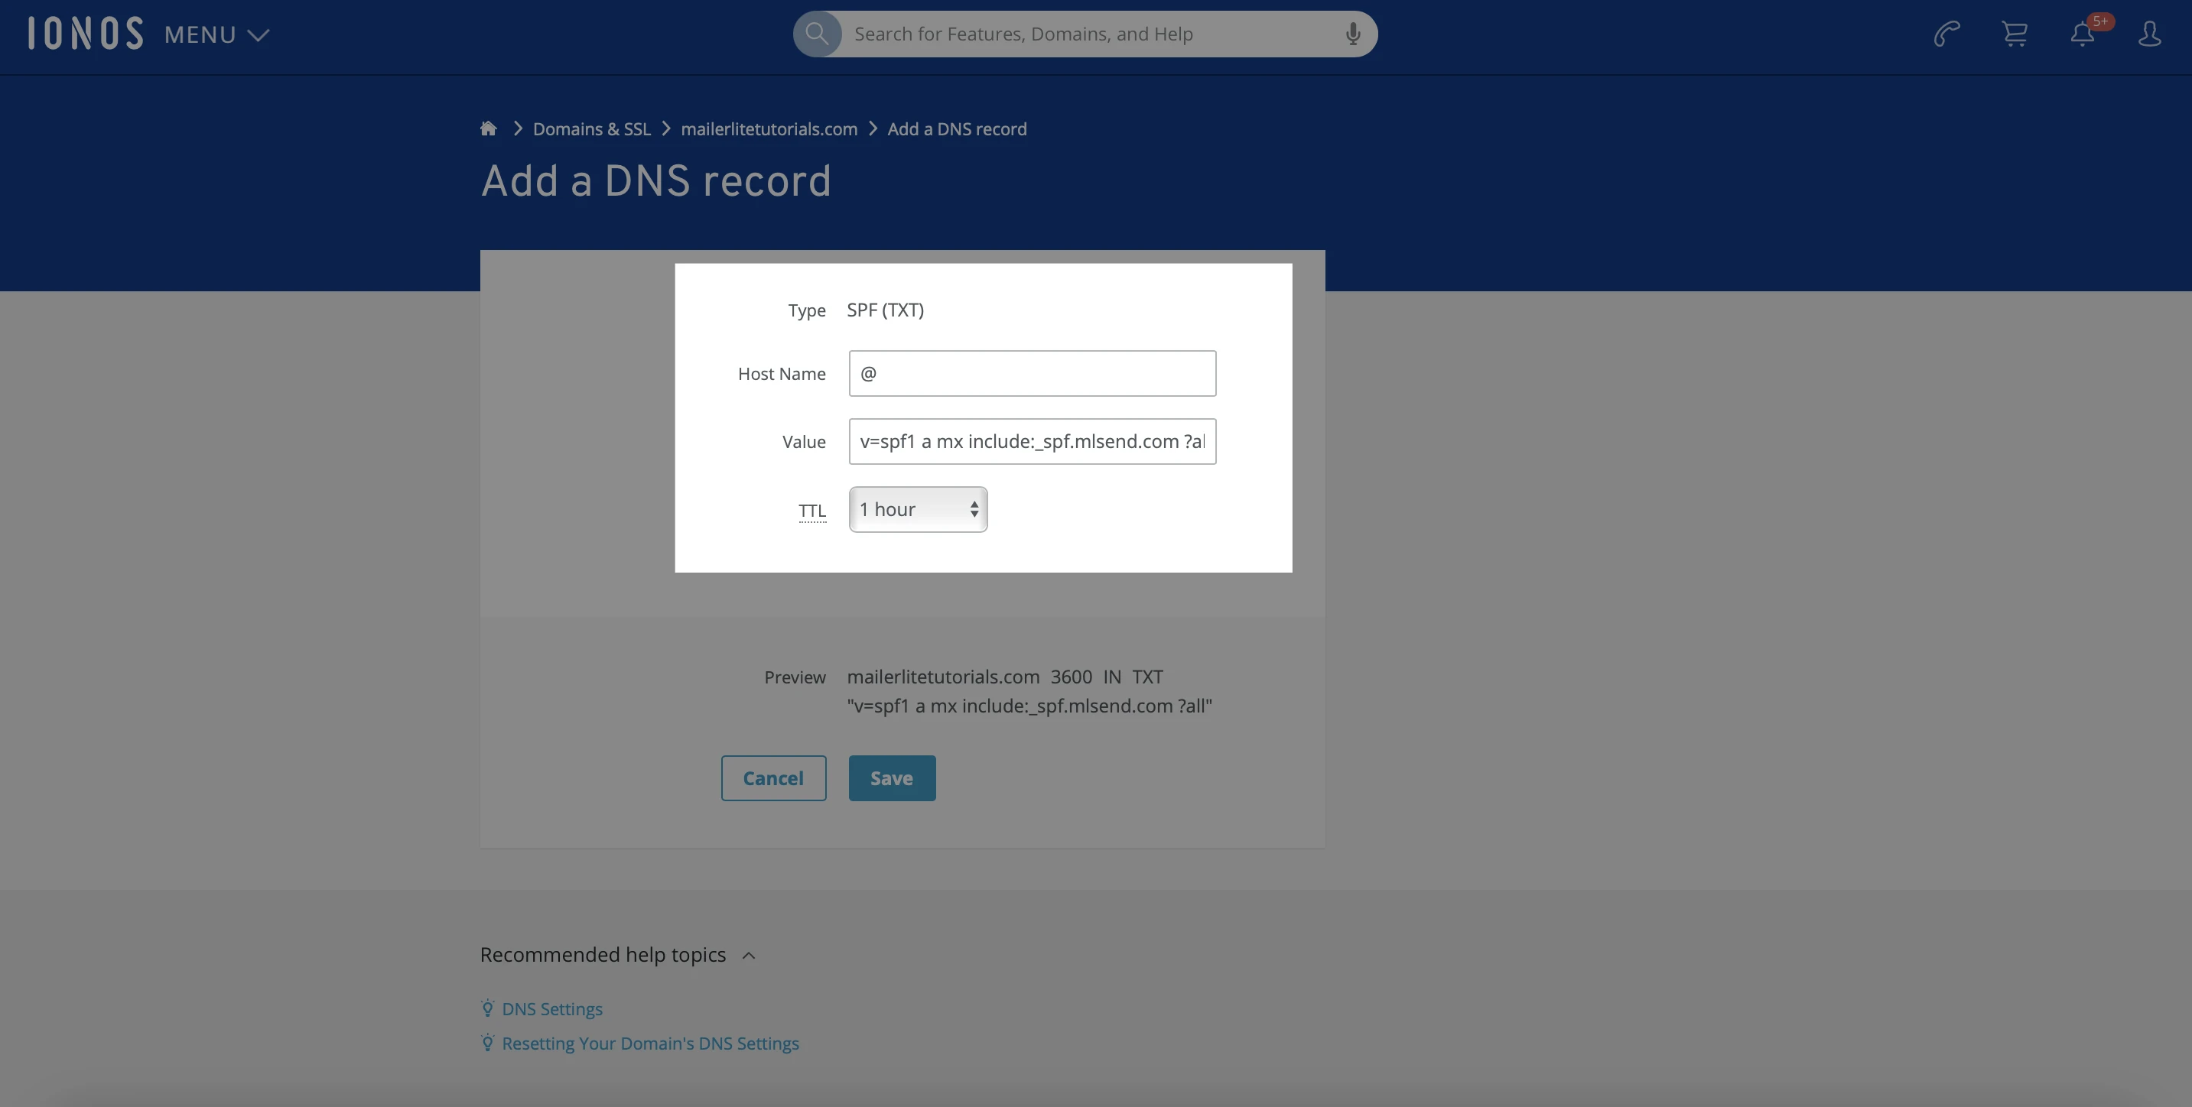Viewport: 2192px width, 1107px height.
Task: Open the MENU dropdown
Action: [217, 35]
